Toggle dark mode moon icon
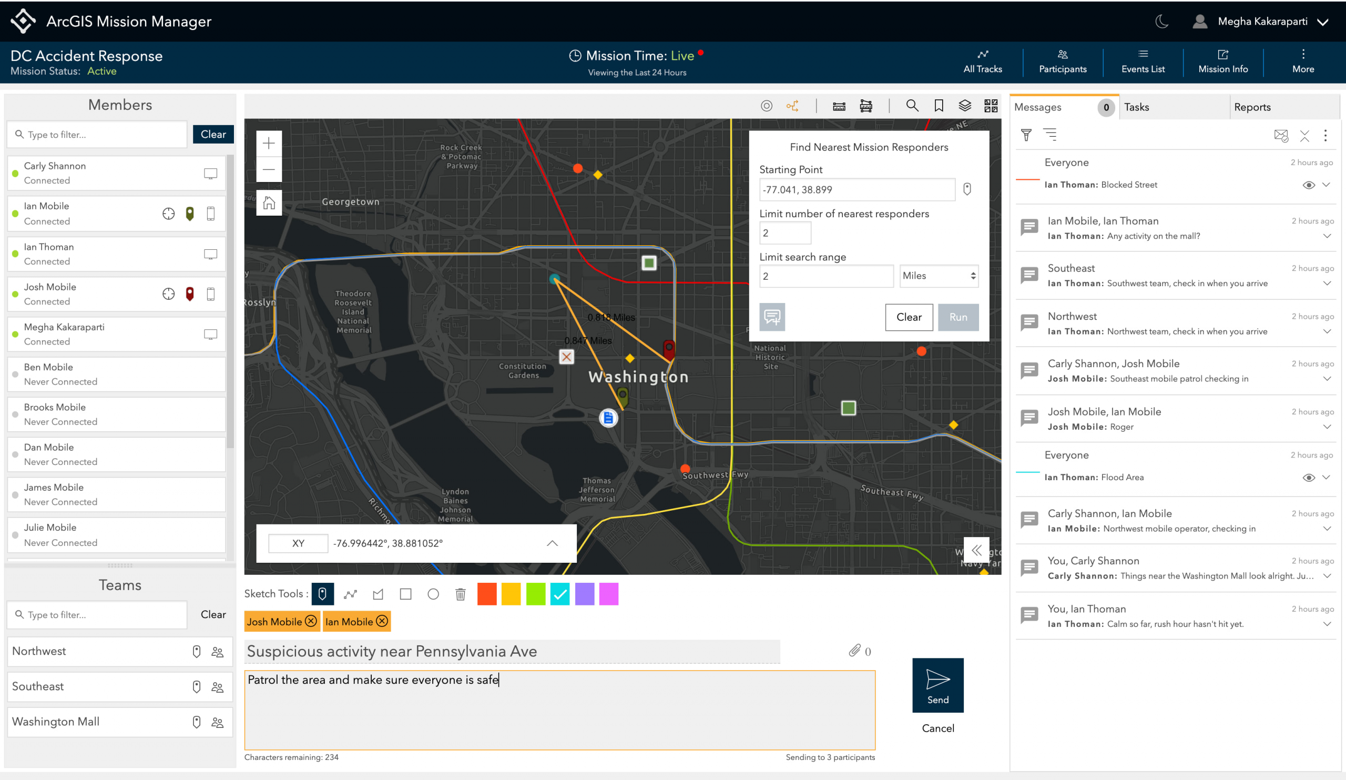The height and width of the screenshot is (780, 1346). click(1162, 22)
